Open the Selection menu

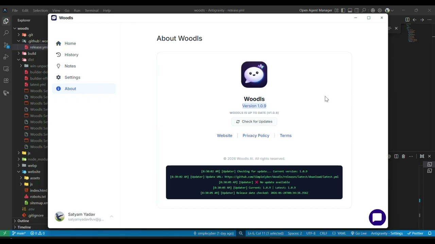pos(40,11)
